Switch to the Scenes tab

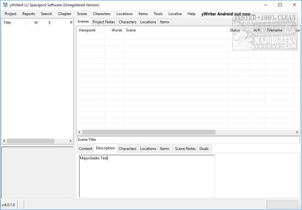tap(83, 22)
